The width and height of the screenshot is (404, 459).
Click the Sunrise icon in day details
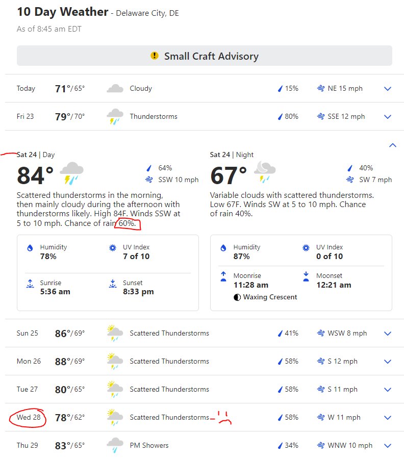(30, 284)
